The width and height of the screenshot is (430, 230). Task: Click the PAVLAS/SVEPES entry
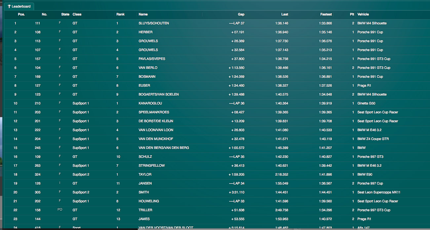pos(152,59)
